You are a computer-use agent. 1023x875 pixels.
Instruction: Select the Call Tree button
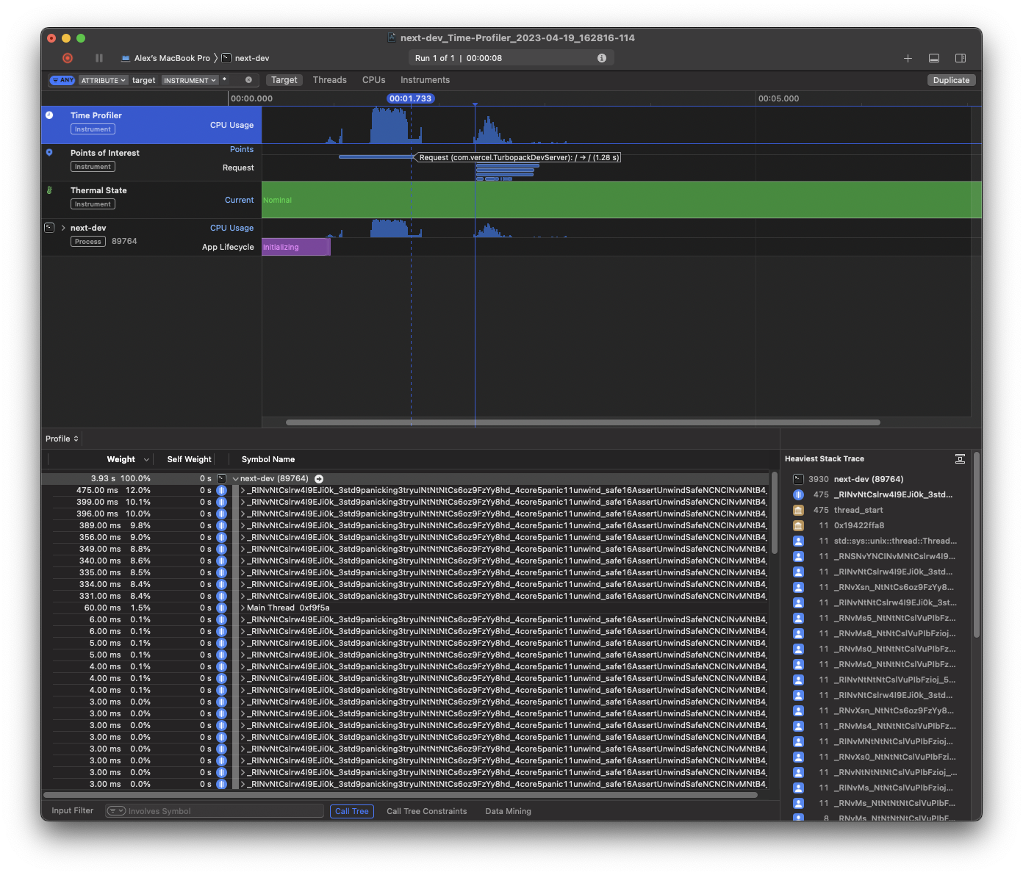click(x=352, y=811)
